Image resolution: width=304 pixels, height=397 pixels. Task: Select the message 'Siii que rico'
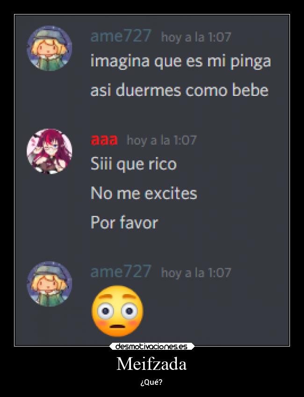[x=133, y=164]
